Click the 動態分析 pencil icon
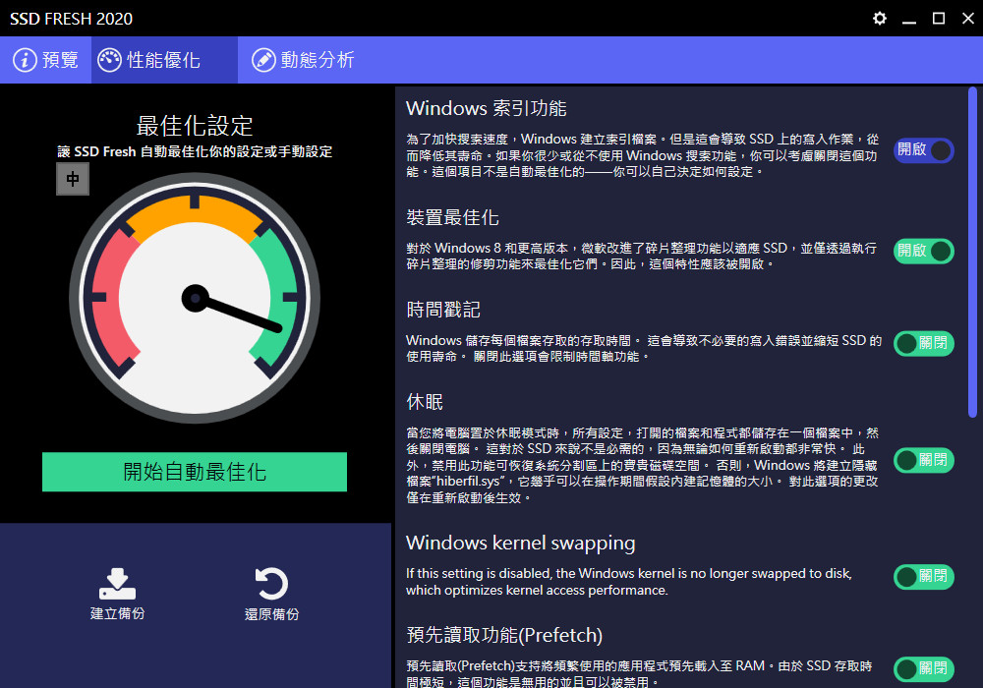The width and height of the screenshot is (983, 688). 263,60
